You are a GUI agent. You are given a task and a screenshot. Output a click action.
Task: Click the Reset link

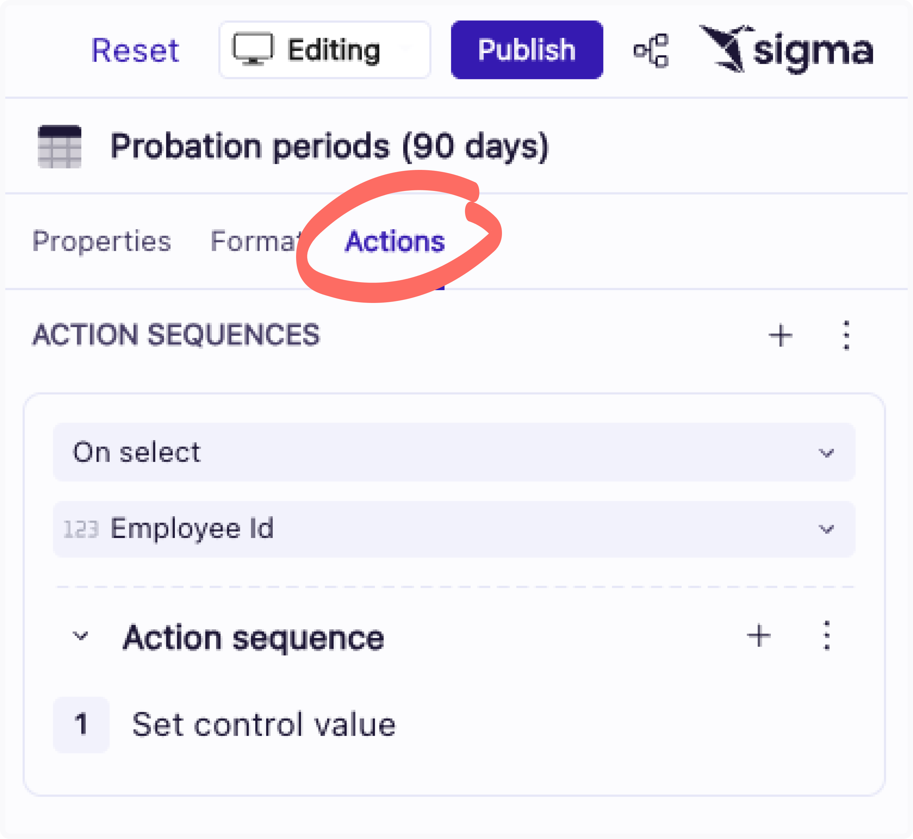136,50
